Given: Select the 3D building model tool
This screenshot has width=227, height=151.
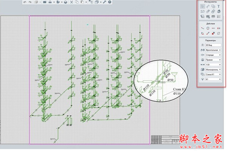Looking at the screenshot, I should click(219, 11).
